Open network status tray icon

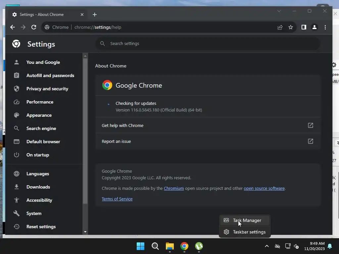point(288,246)
